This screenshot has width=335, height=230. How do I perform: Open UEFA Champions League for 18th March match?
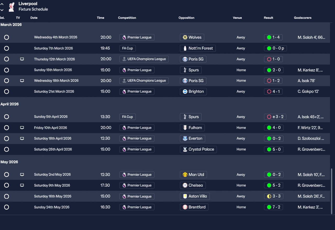pyautogui.click(x=144, y=81)
